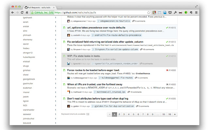The image size is (209, 130).
Task: Click author name Sirupsen in byline
Action: tap(77, 49)
